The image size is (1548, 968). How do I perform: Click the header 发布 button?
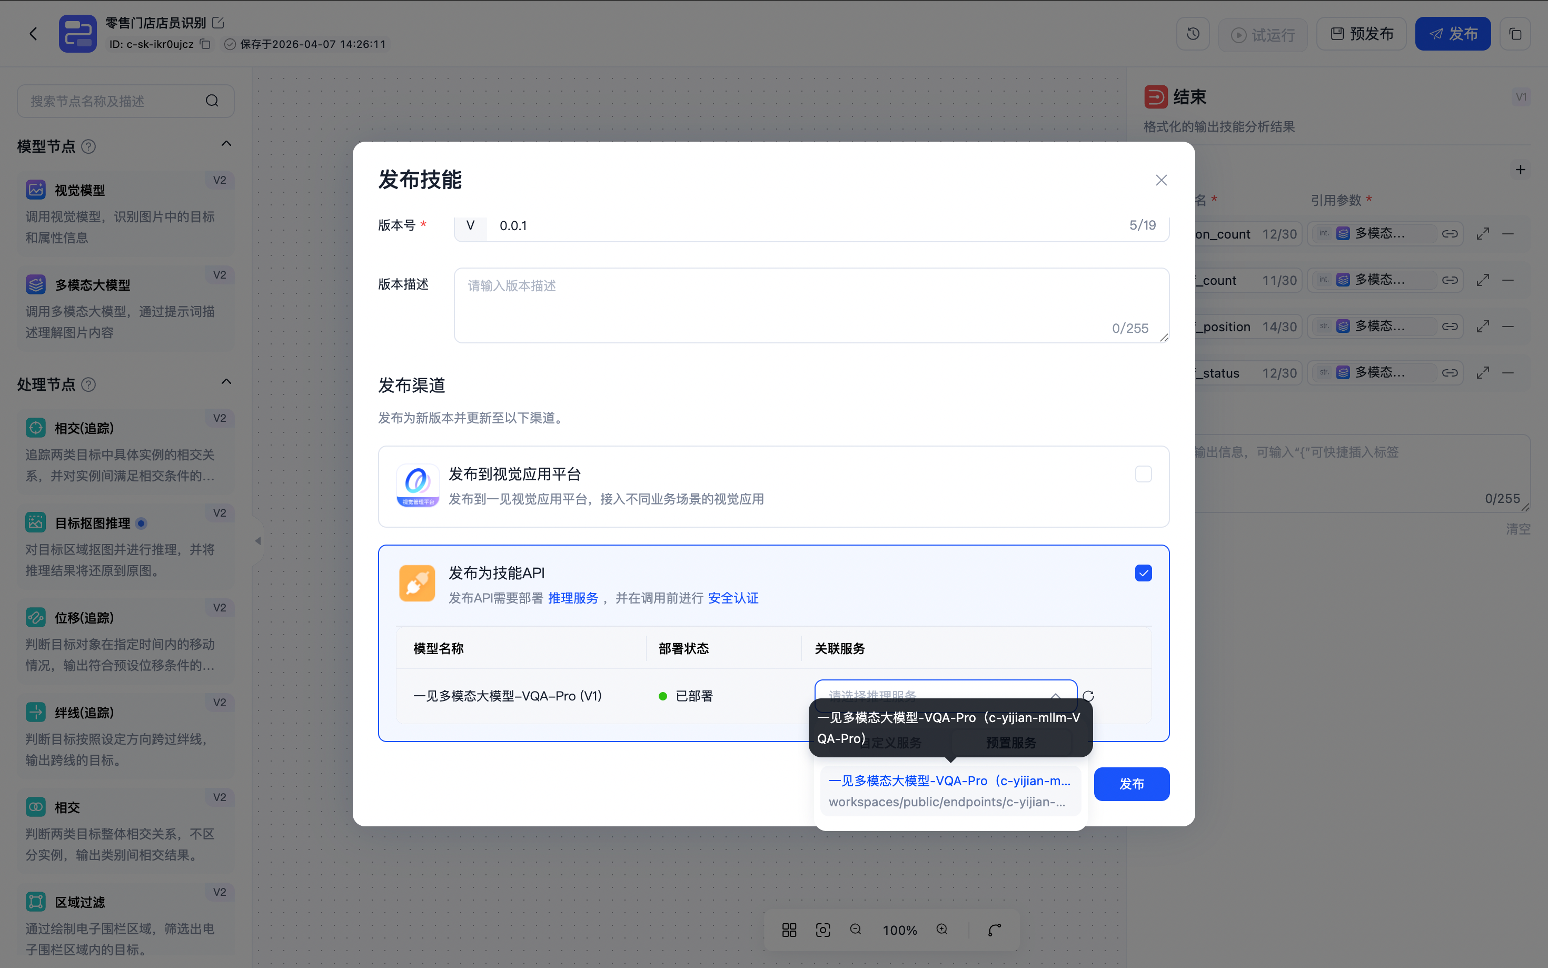click(1453, 34)
